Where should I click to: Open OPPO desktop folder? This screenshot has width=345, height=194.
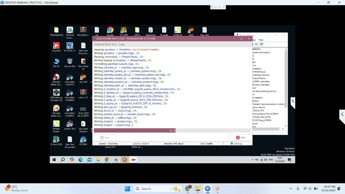click(x=137, y=32)
